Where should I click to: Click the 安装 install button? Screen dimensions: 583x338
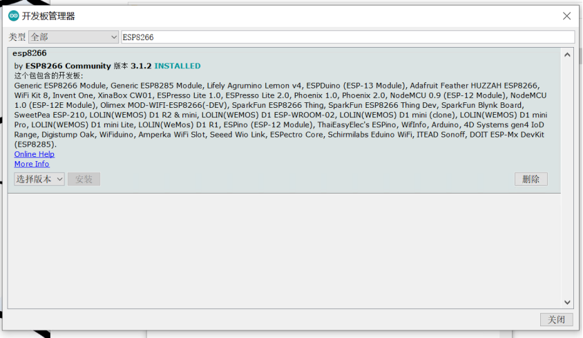(x=84, y=179)
